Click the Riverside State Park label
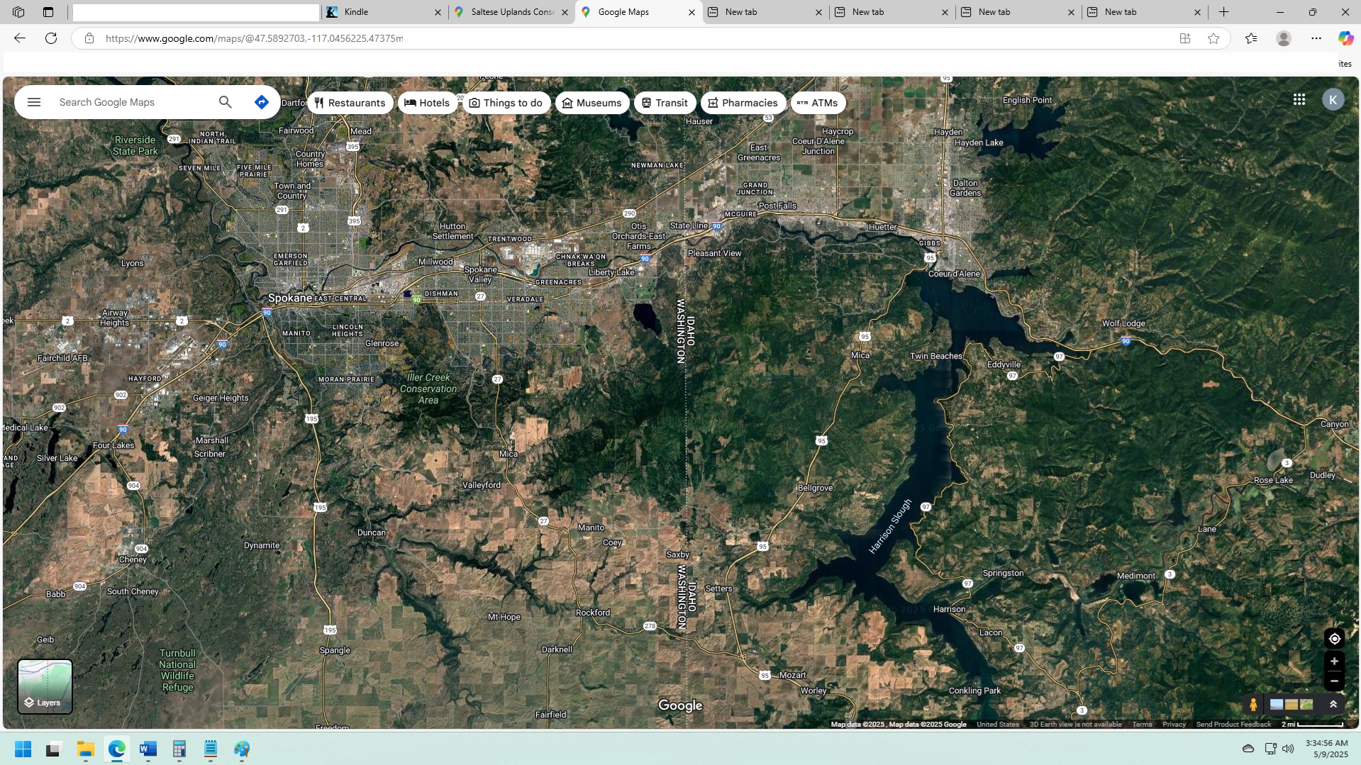Viewport: 1361px width, 765px height. point(135,145)
